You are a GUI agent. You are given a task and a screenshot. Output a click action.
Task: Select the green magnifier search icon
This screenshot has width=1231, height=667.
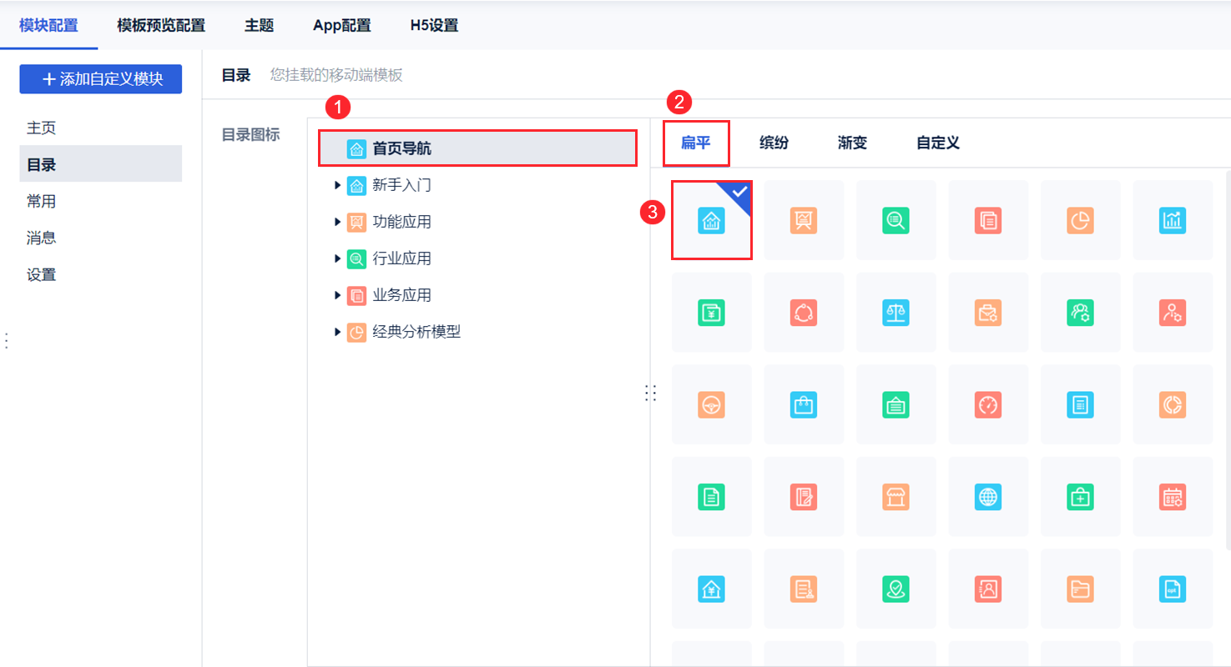[896, 220]
